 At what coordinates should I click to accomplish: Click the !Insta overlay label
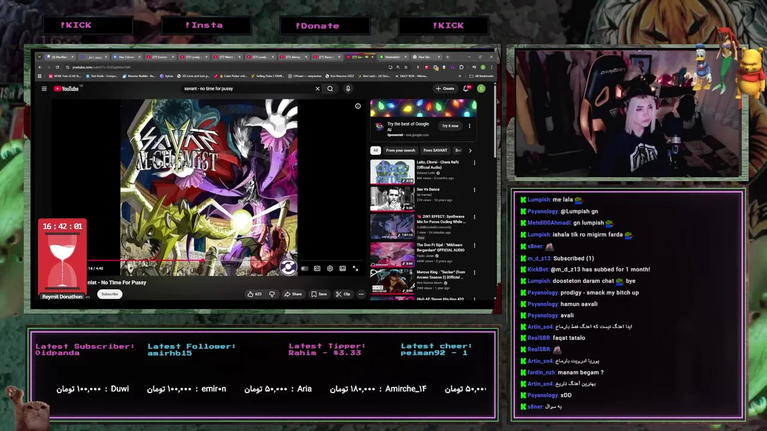click(204, 25)
